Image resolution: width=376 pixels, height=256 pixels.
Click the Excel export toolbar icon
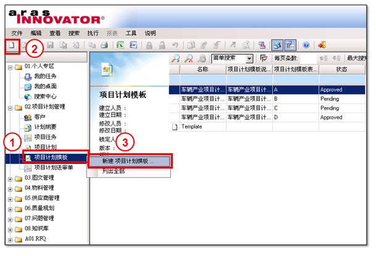[x=121, y=46]
